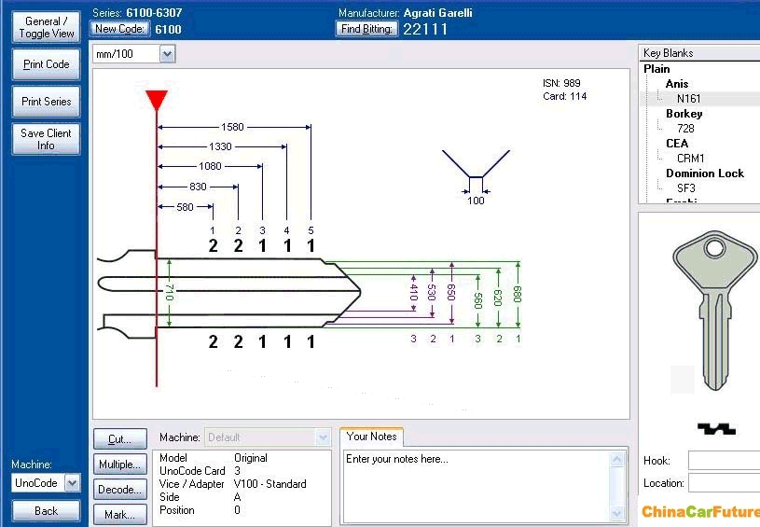Select N161 under Anis key blanks
Screen dimensions: 760x527
pyautogui.click(x=689, y=99)
